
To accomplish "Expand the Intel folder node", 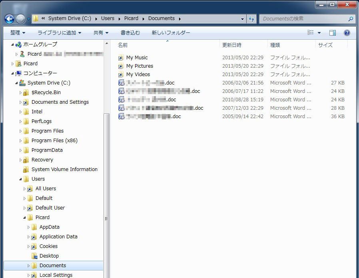I will point(21,112).
